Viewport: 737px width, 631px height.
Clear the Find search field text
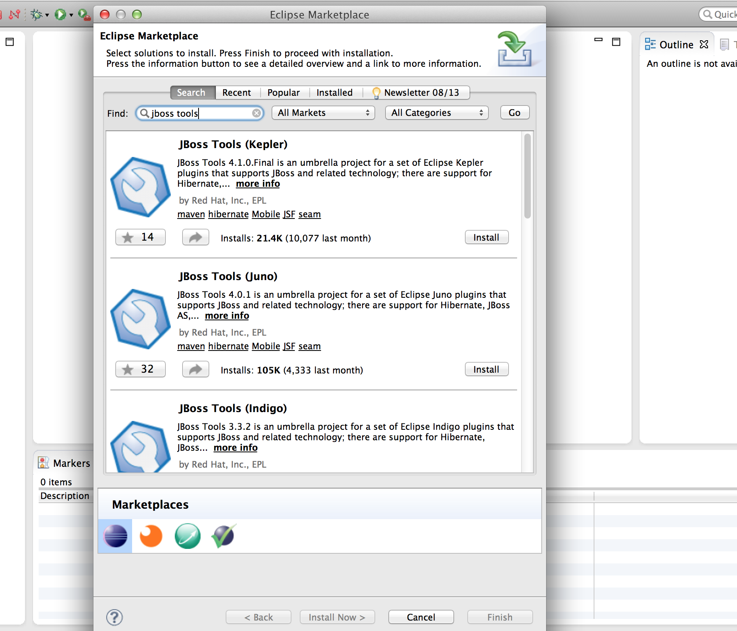tap(256, 113)
